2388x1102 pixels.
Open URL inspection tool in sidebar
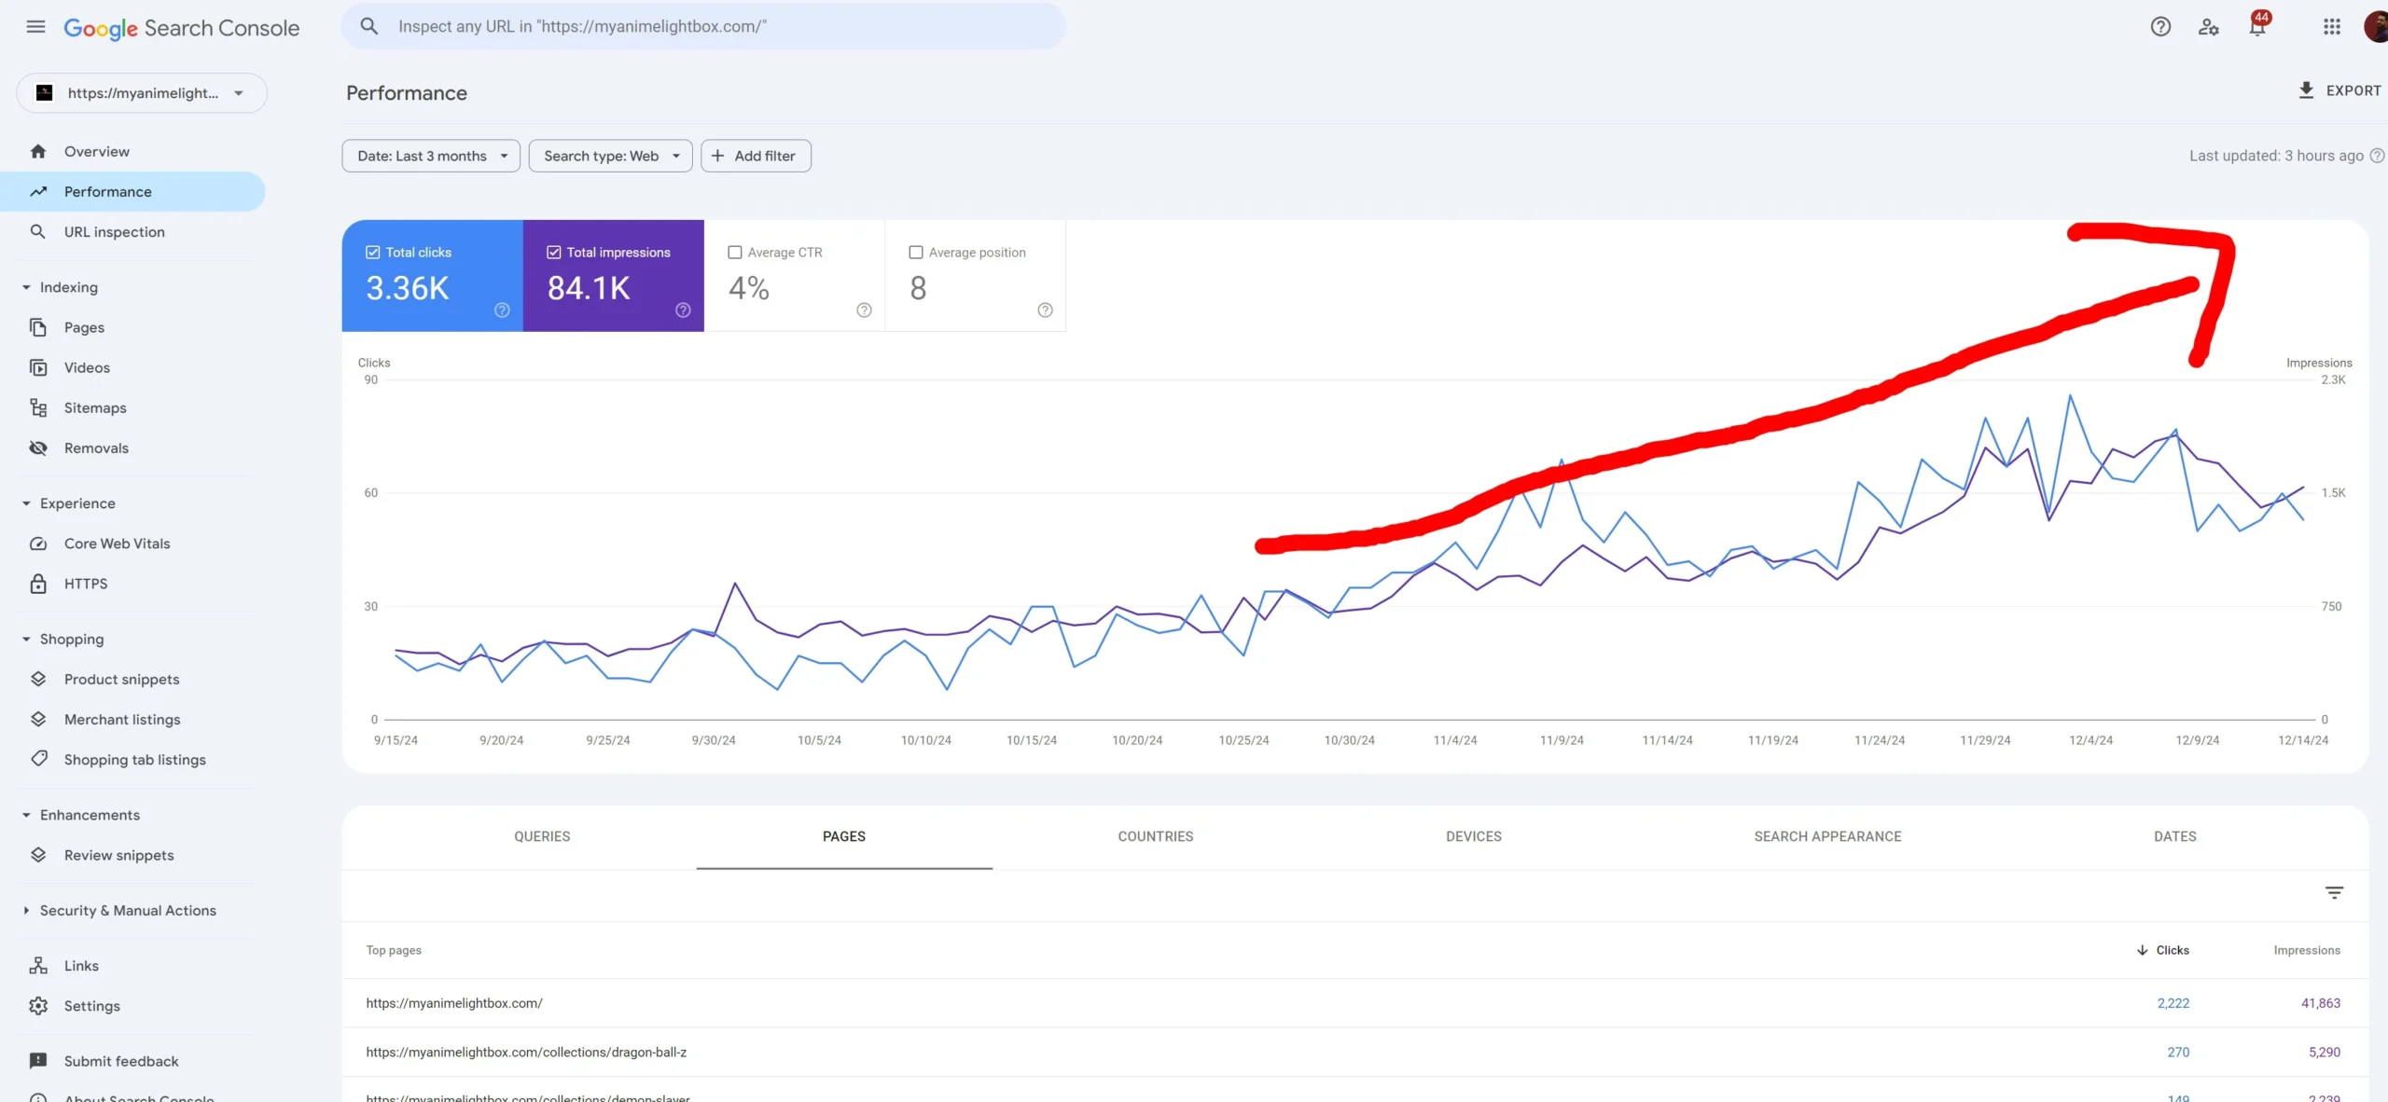click(114, 231)
